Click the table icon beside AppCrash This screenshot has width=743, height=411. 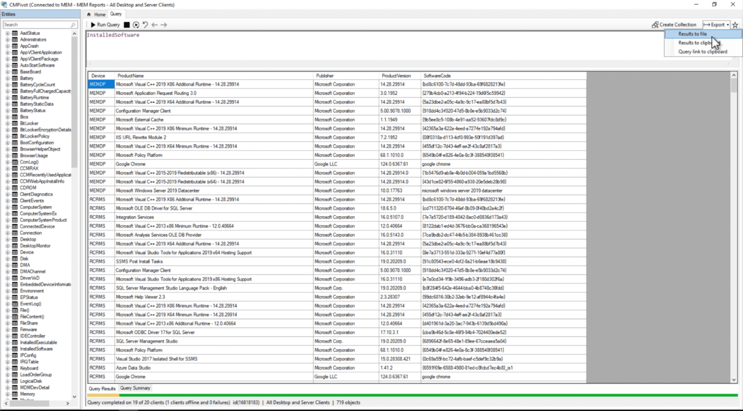tap(15, 46)
